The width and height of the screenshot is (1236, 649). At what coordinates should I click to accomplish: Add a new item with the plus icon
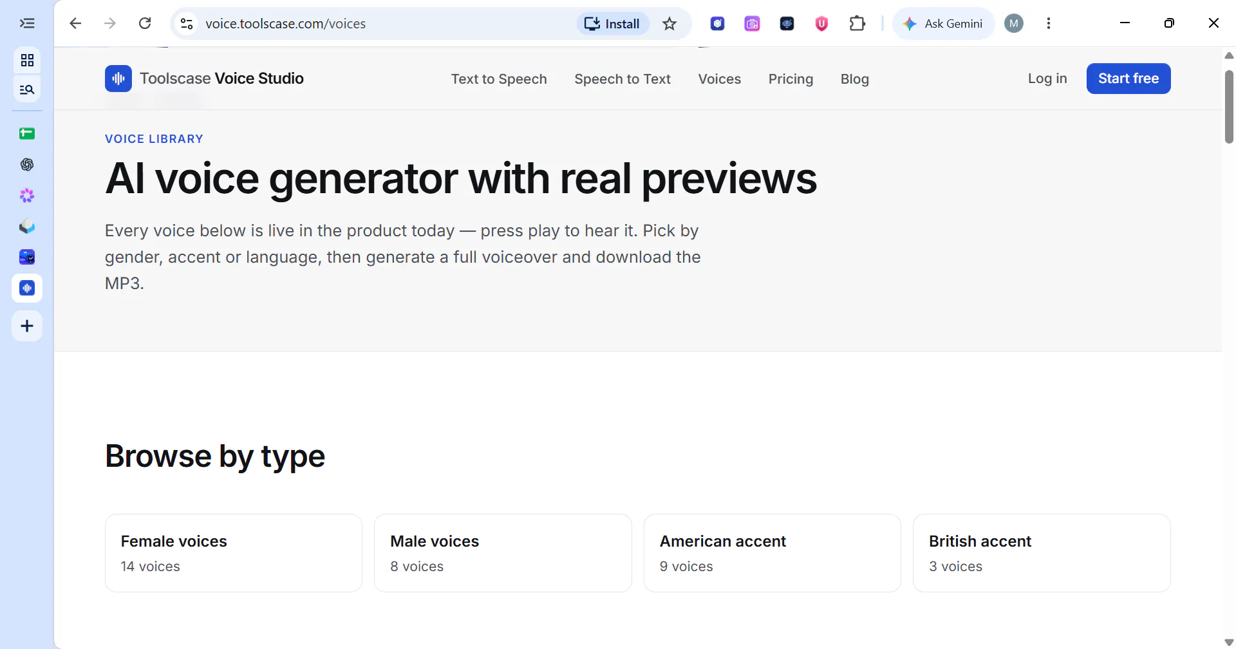click(x=27, y=326)
